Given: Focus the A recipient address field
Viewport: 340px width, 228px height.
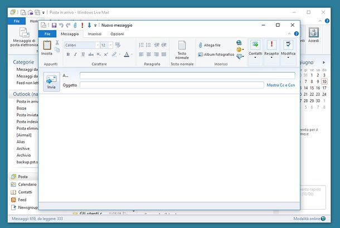Looking at the screenshot, I should point(187,75).
